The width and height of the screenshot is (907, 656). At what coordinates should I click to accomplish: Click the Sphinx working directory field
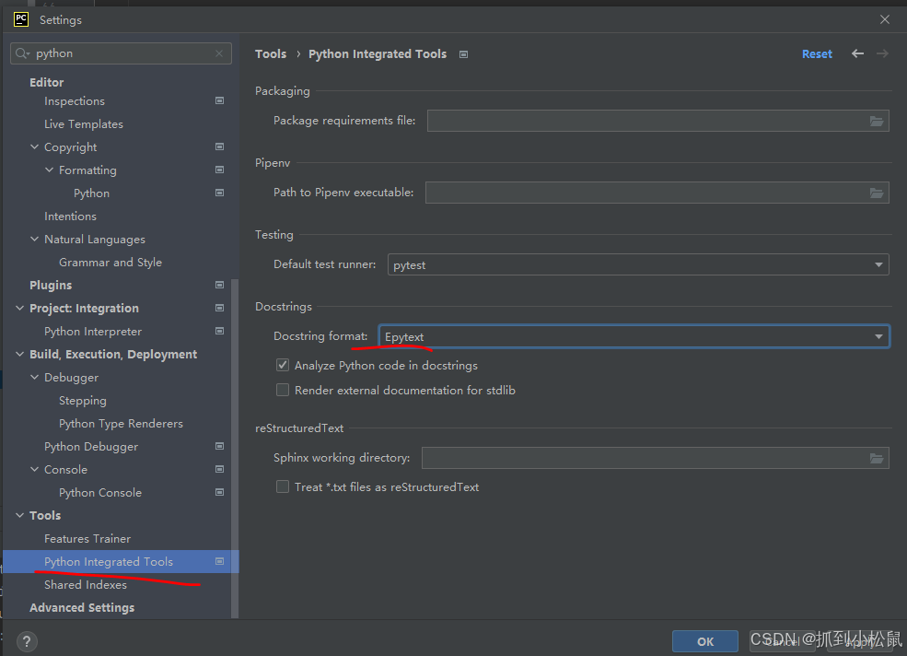click(656, 458)
